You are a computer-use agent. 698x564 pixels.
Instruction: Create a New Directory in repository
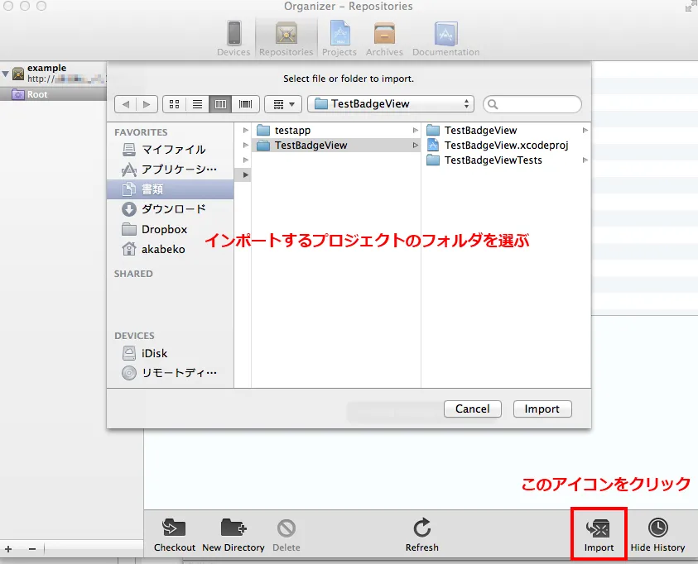pos(233,534)
